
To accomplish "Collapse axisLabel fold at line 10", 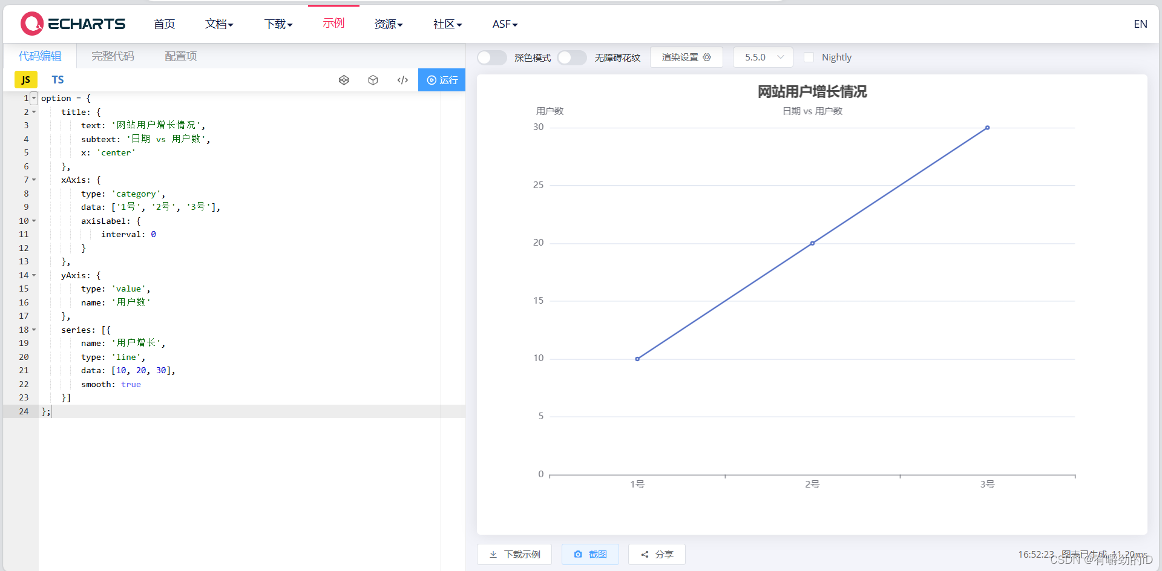I will click(34, 221).
